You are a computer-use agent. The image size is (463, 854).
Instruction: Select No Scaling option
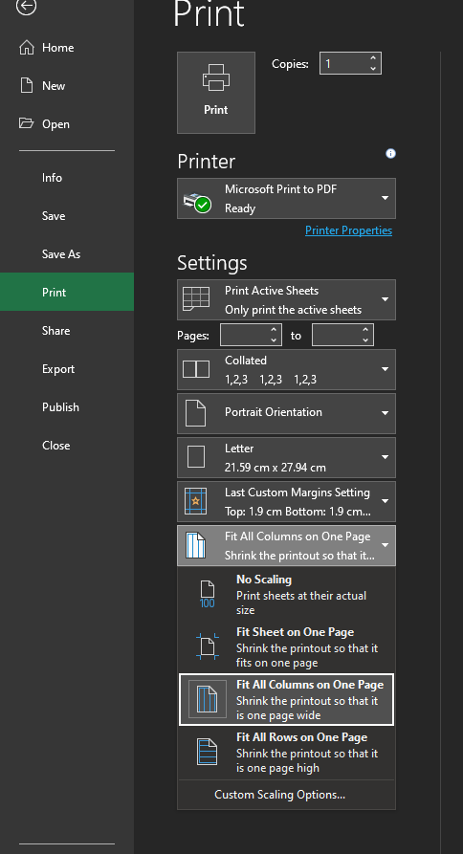pyautogui.click(x=287, y=594)
